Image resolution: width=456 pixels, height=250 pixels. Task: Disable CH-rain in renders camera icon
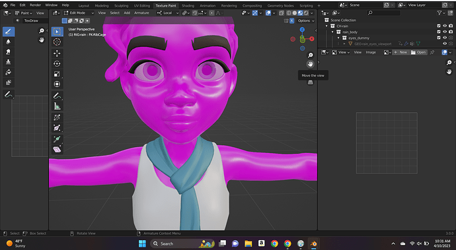[451, 26]
